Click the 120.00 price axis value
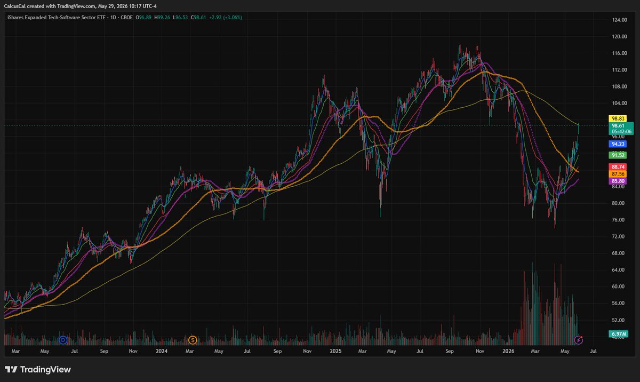 click(x=619, y=37)
